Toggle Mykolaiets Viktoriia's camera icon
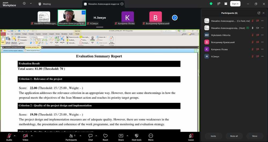This screenshot has width=268, height=142. coord(257,35)
